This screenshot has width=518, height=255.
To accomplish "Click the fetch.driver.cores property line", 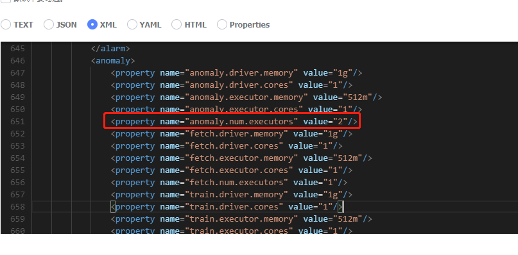I will pyautogui.click(x=227, y=146).
